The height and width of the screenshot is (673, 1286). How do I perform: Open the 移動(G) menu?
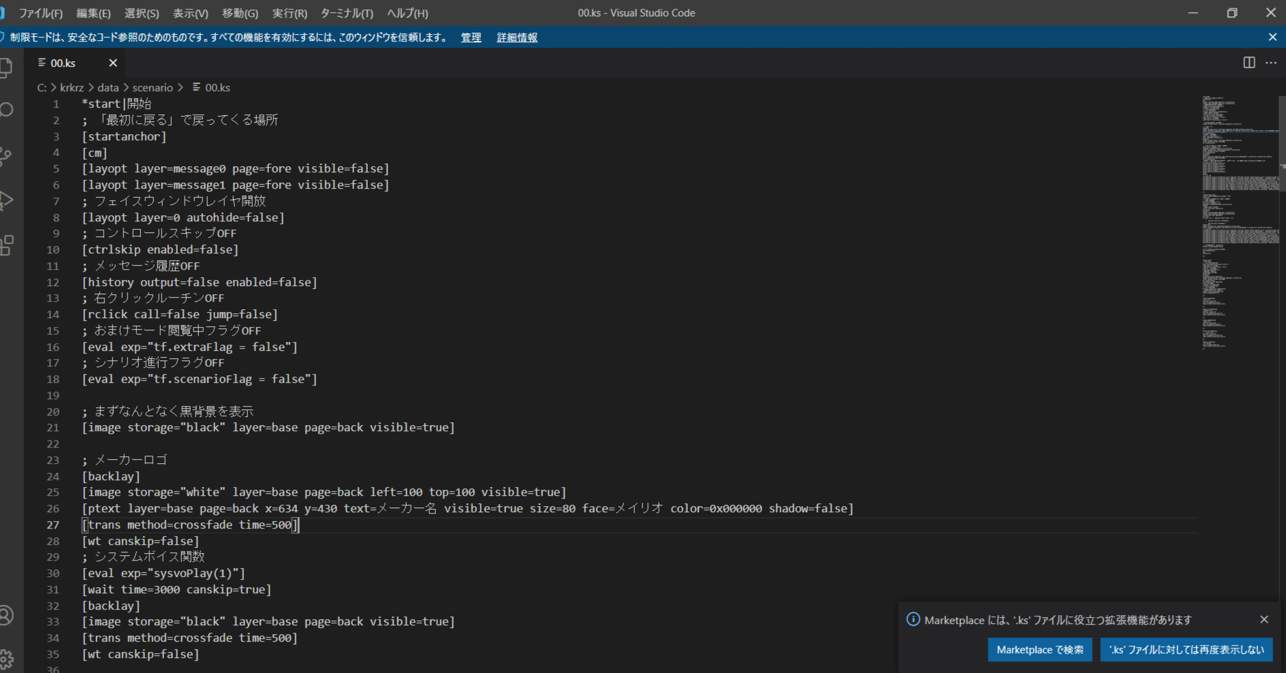[x=240, y=13]
